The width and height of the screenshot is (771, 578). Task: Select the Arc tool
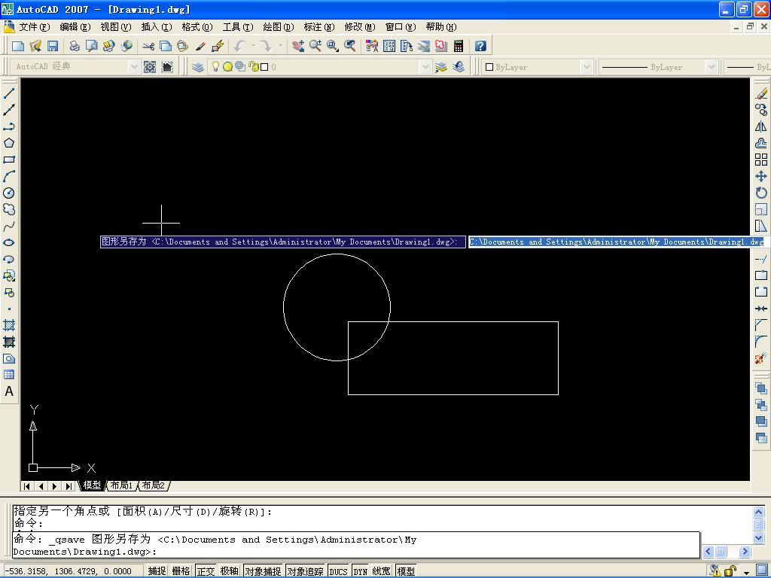coord(9,176)
